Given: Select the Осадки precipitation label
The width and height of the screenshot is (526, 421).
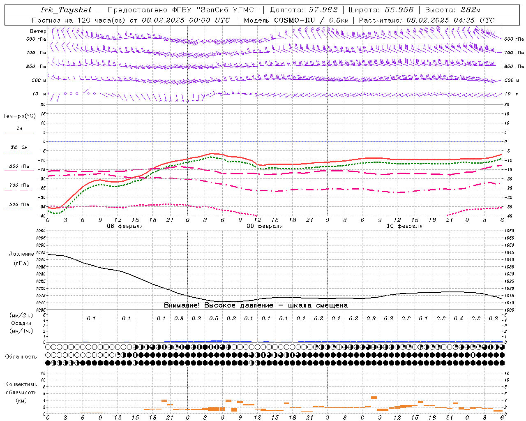Looking at the screenshot, I should tap(21, 323).
